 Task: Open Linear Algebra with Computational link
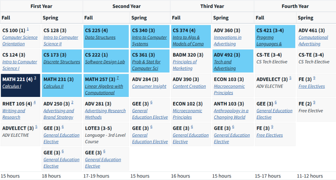[104, 89]
